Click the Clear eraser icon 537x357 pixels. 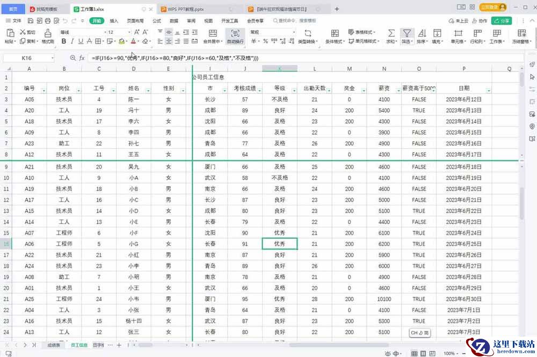tap(145, 41)
